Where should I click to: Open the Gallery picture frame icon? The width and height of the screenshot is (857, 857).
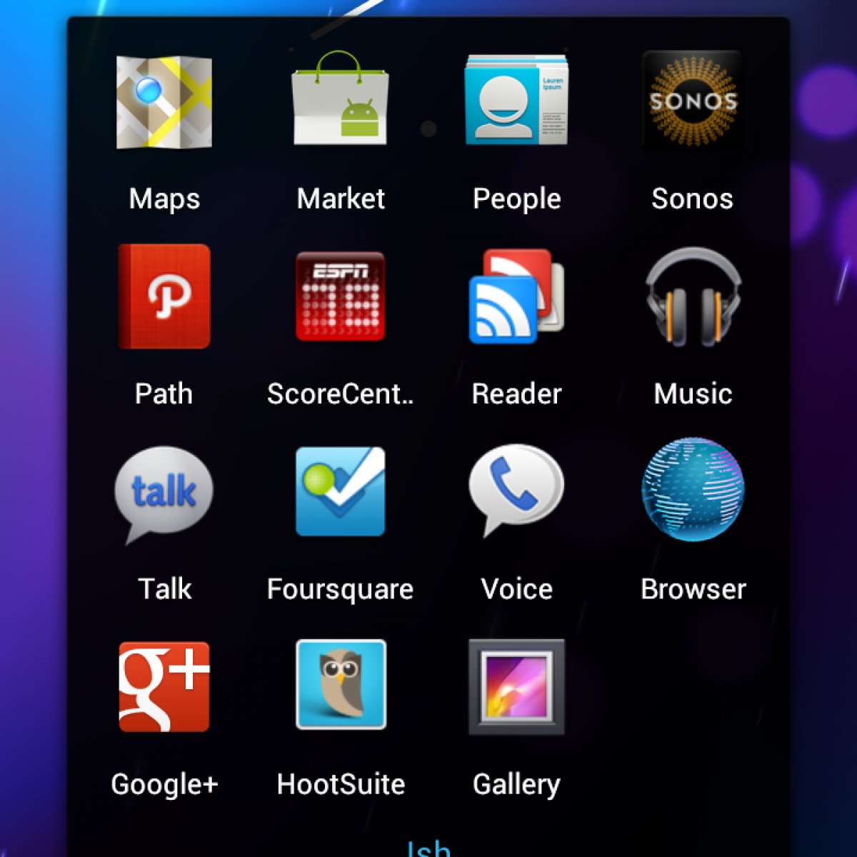pyautogui.click(x=516, y=686)
